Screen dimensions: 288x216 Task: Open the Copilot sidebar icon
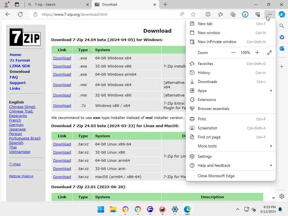point(282,14)
